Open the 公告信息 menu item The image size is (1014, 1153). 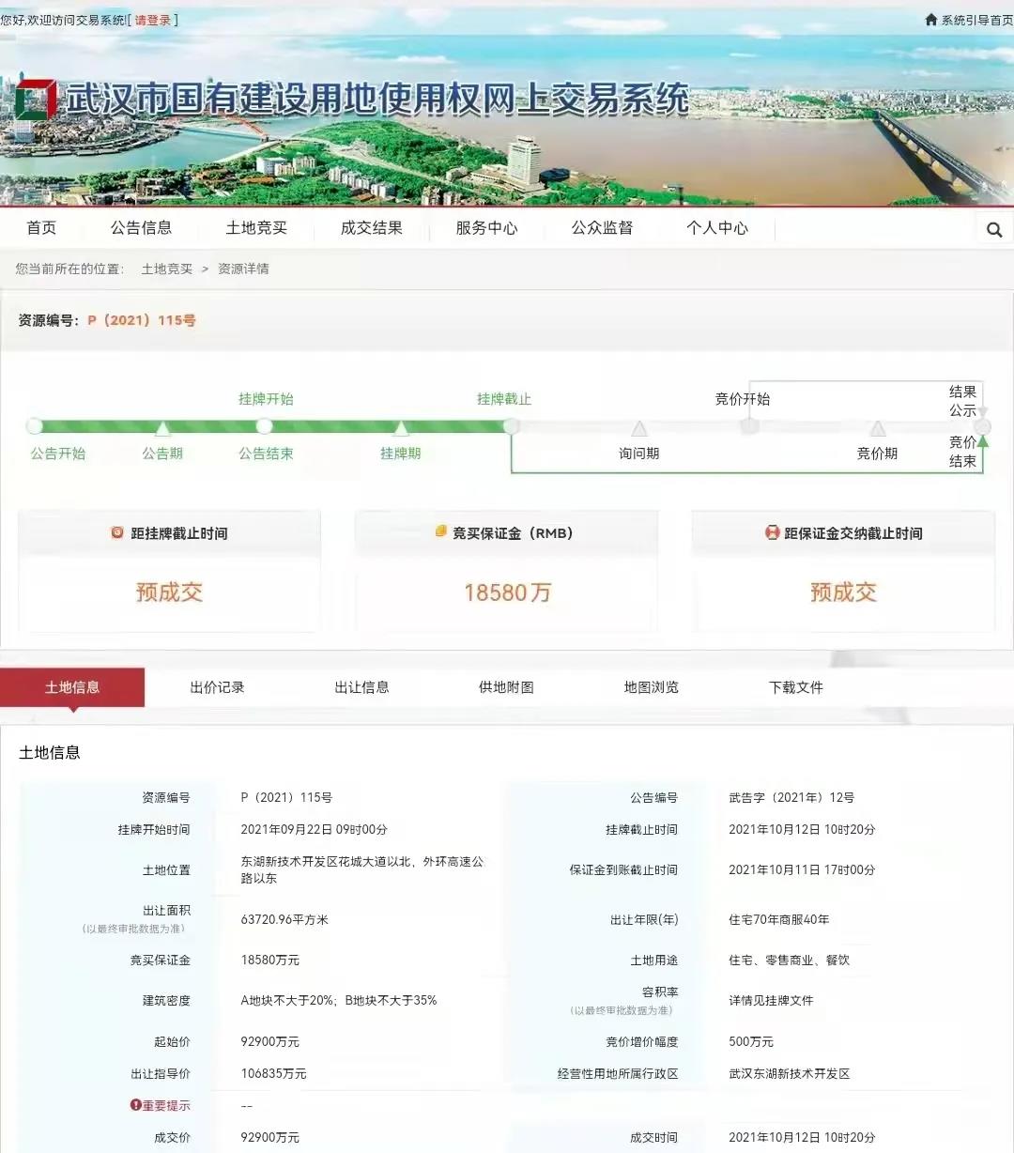pyautogui.click(x=141, y=228)
